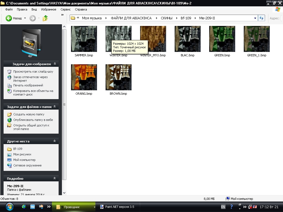This screenshot has width=283, height=212.
Task: Select the BLAC.bmp thumbnail
Action: (188, 39)
